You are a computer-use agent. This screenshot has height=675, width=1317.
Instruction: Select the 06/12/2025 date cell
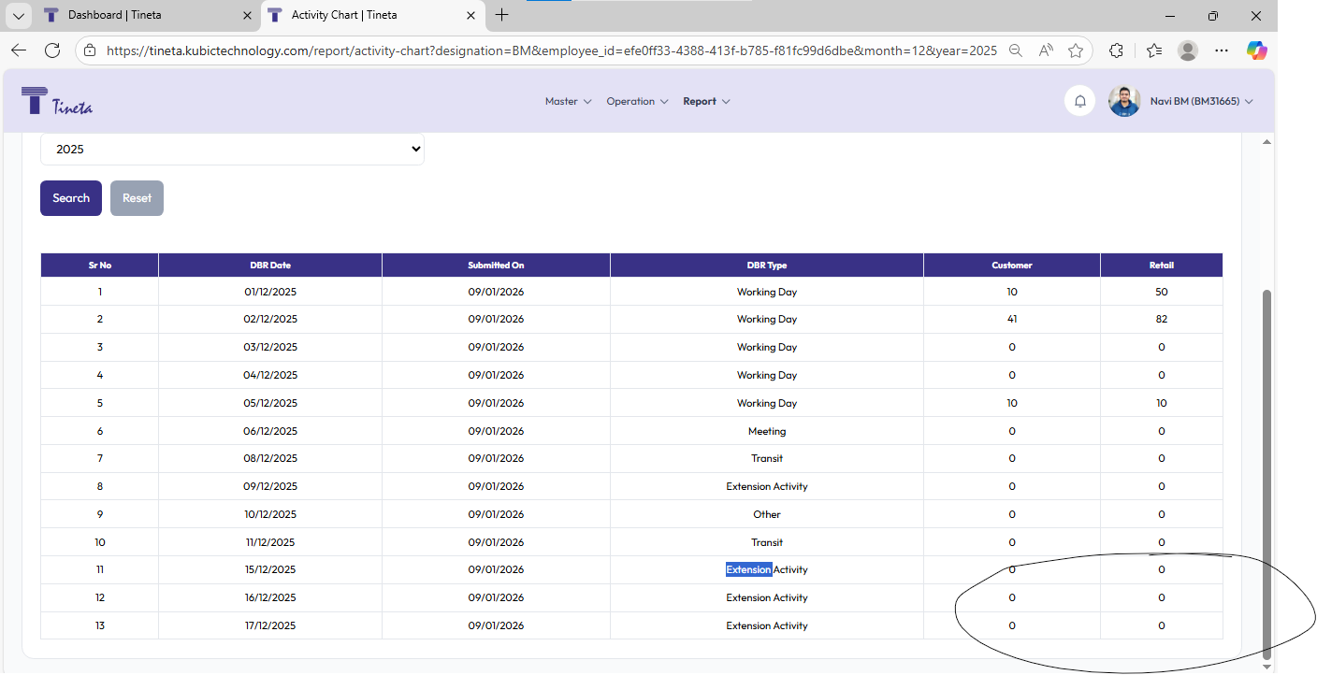click(270, 431)
